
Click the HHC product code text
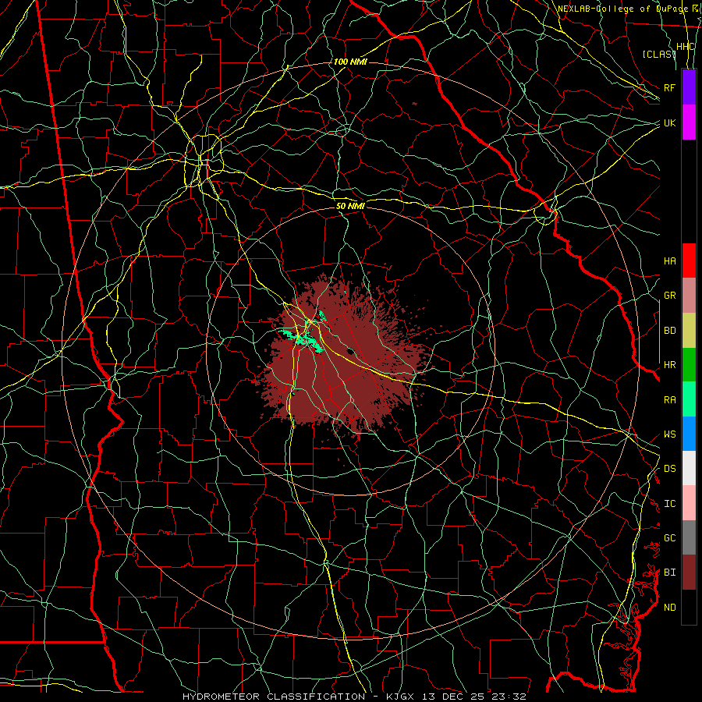tap(686, 47)
